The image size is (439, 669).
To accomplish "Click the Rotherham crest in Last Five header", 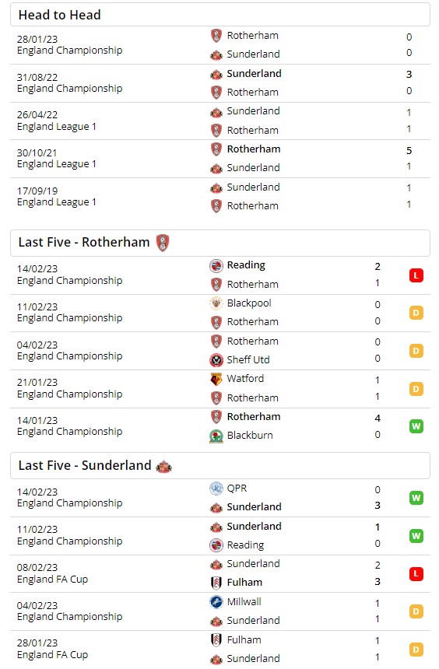I will tap(163, 243).
